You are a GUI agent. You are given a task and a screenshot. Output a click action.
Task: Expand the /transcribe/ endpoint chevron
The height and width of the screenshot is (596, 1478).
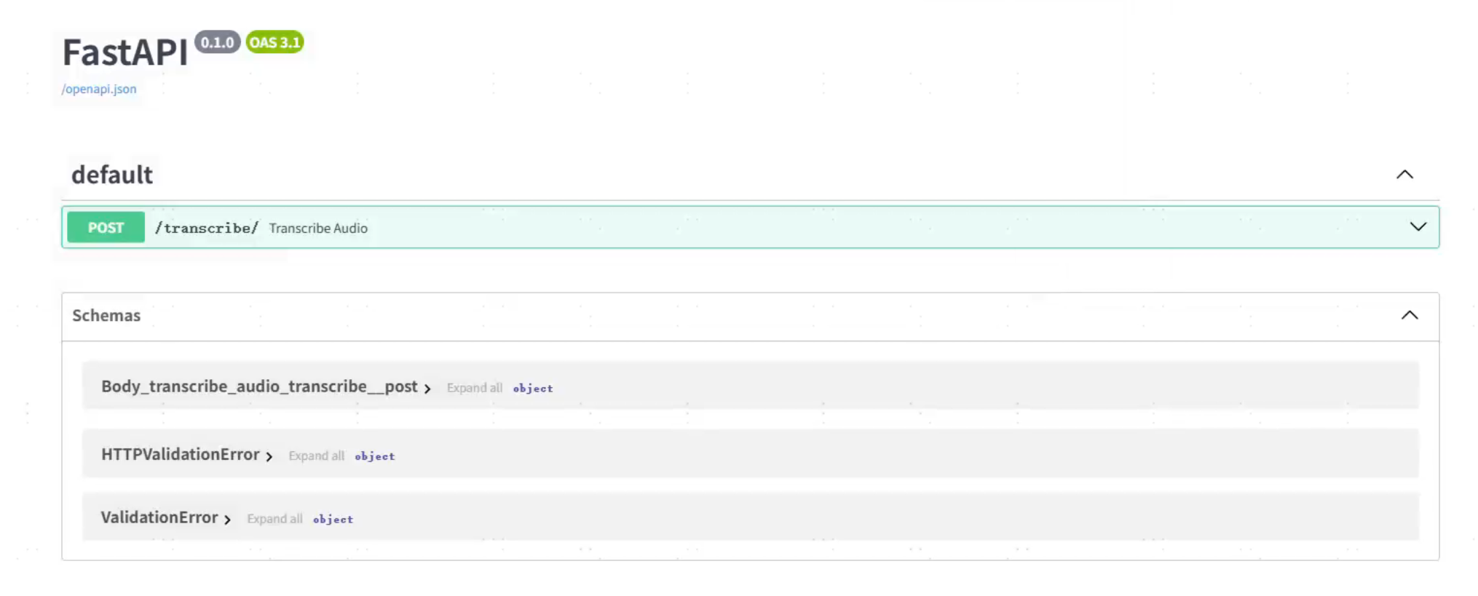pos(1418,227)
